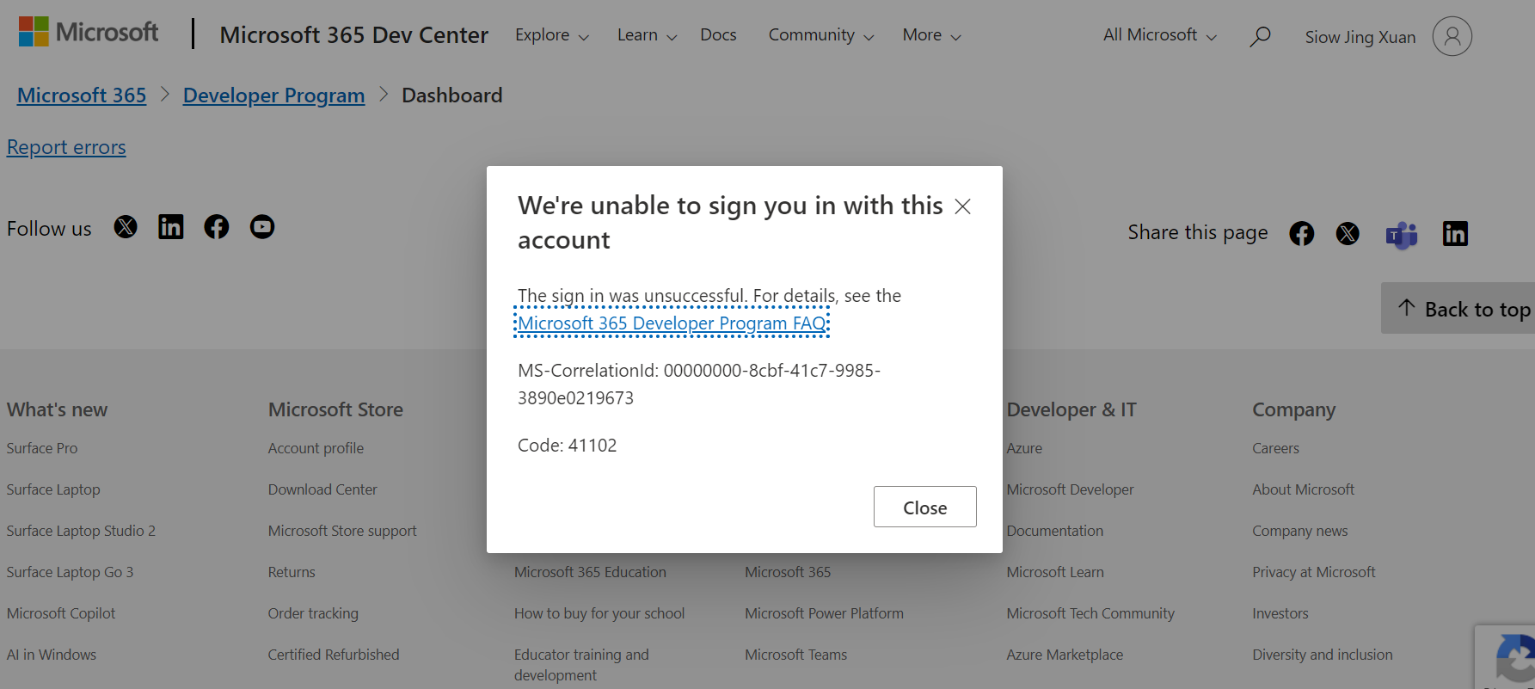Open the Microsoft Copilot footer link
The width and height of the screenshot is (1535, 689).
(61, 613)
